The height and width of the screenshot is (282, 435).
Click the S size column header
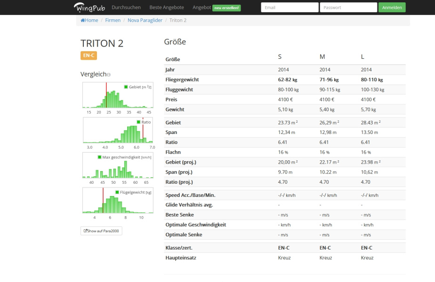(x=280, y=57)
